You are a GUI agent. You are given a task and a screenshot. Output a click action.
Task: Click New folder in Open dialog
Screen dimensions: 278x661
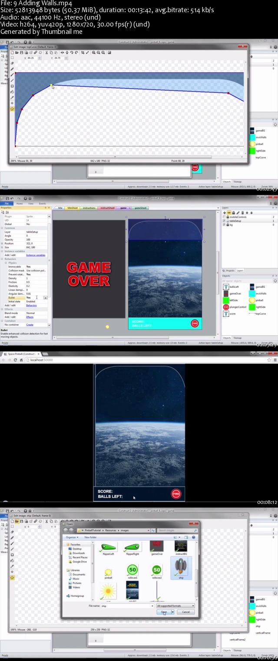coord(90,537)
